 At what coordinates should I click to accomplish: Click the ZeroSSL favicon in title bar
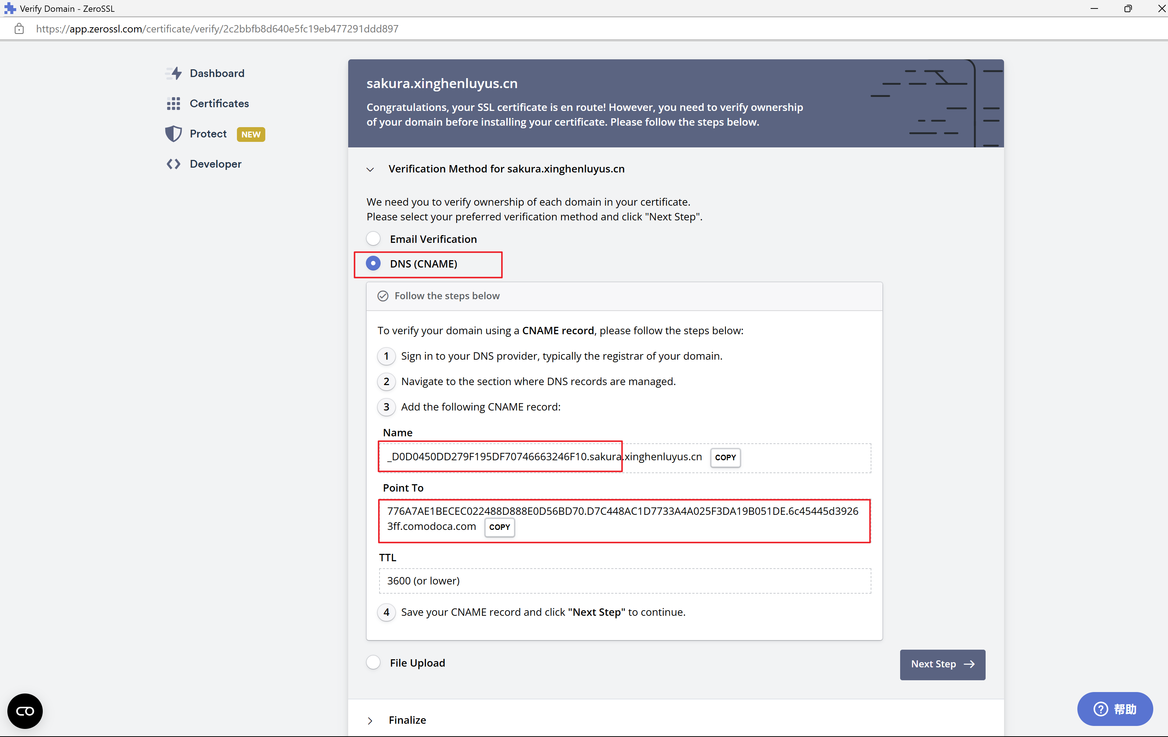(10, 8)
